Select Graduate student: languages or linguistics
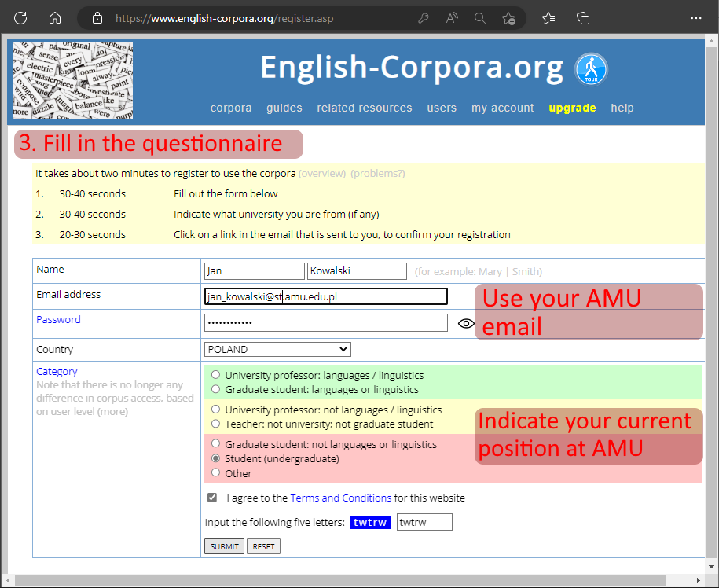 tap(215, 389)
